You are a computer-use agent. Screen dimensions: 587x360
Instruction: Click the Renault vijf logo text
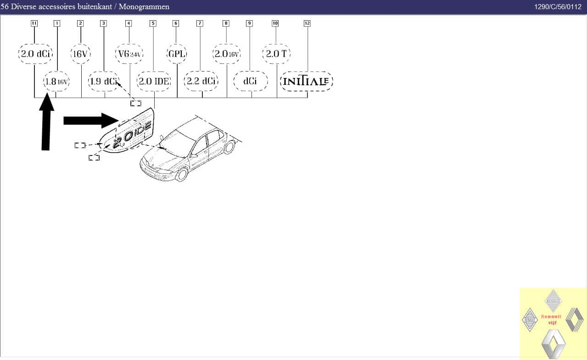click(x=551, y=320)
